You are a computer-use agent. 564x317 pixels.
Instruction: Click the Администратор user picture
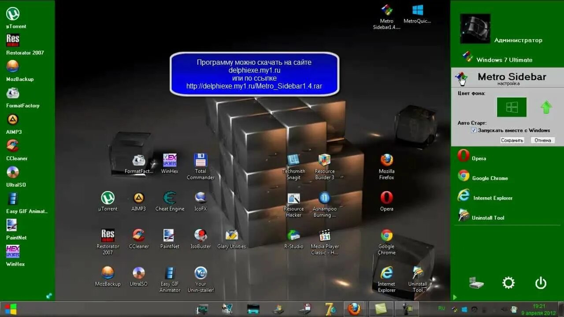(x=475, y=29)
